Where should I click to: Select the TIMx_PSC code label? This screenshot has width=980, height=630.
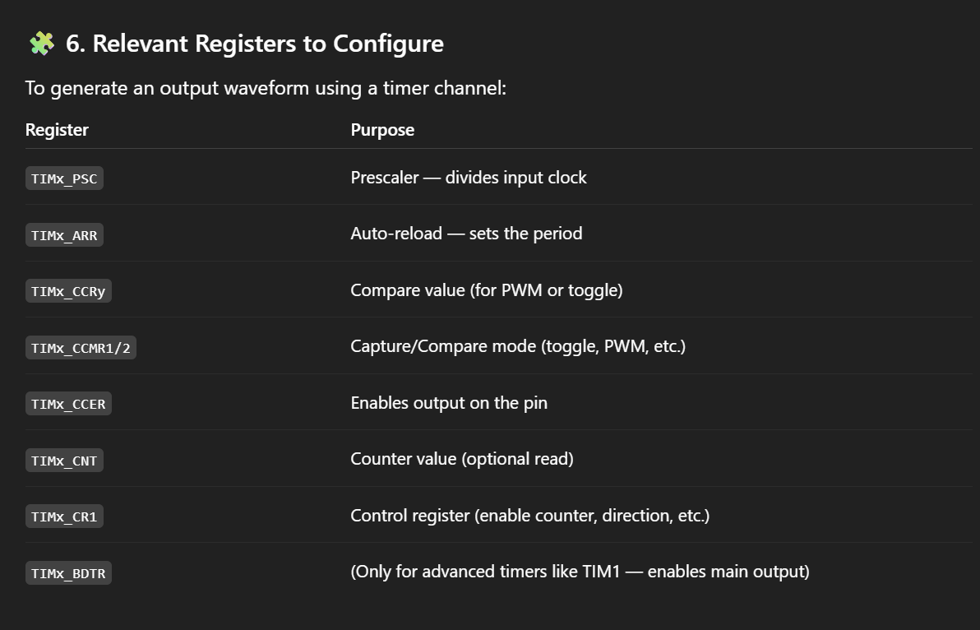64,179
